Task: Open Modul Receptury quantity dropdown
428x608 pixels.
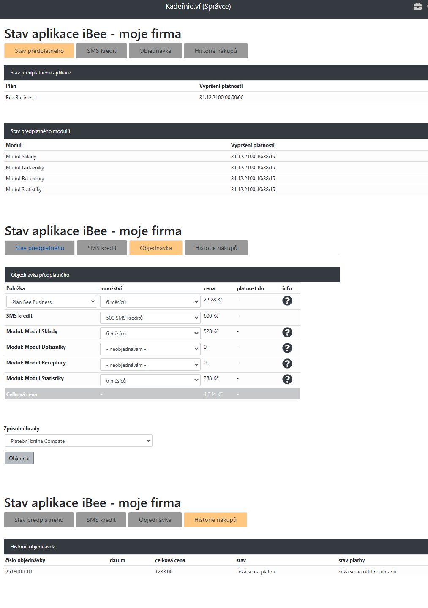Action: [x=150, y=365]
